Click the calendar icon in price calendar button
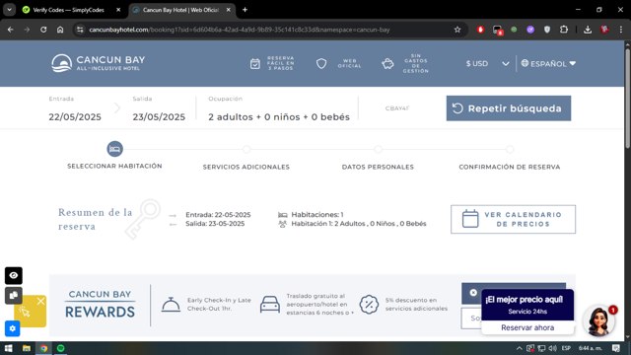Image resolution: width=631 pixels, height=355 pixels. (x=470, y=219)
